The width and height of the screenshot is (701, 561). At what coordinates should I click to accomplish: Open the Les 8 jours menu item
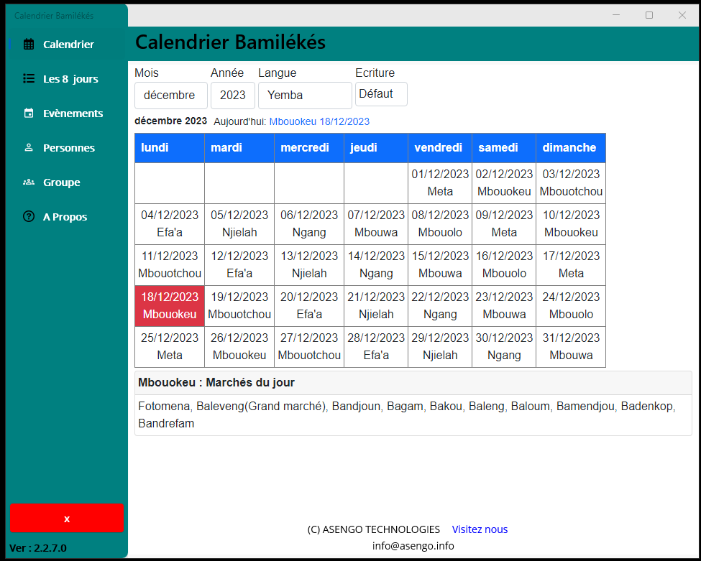(67, 78)
